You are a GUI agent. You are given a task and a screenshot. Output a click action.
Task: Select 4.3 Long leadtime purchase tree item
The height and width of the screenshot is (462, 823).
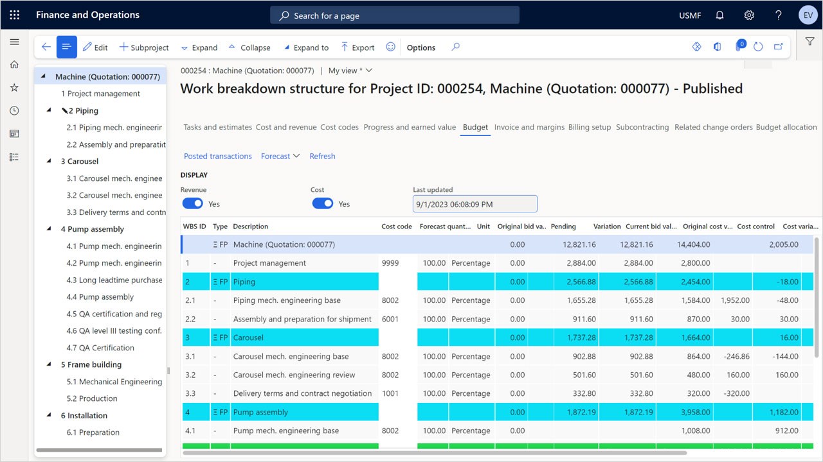(x=114, y=280)
